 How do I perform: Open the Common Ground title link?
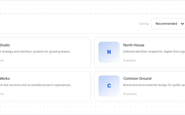click(x=137, y=78)
